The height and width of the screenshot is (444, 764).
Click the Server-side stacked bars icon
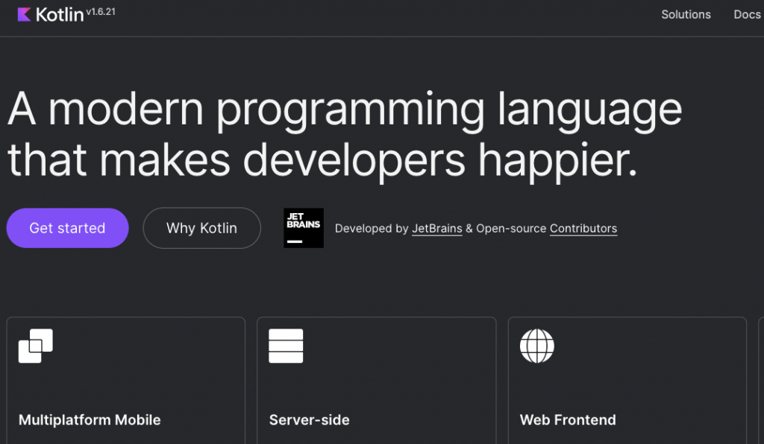(286, 346)
